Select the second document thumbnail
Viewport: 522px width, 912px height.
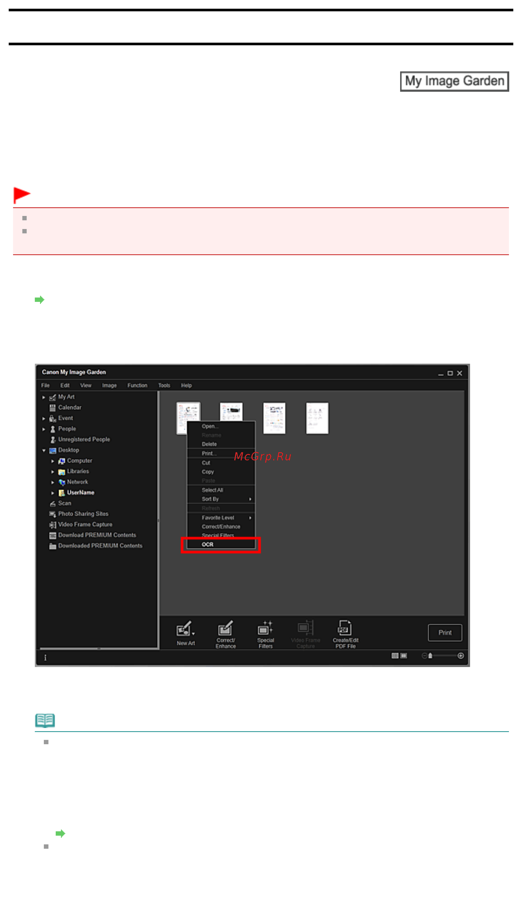coord(231,411)
